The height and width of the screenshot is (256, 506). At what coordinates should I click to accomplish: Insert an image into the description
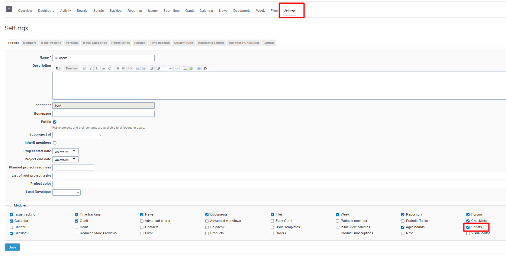191,69
